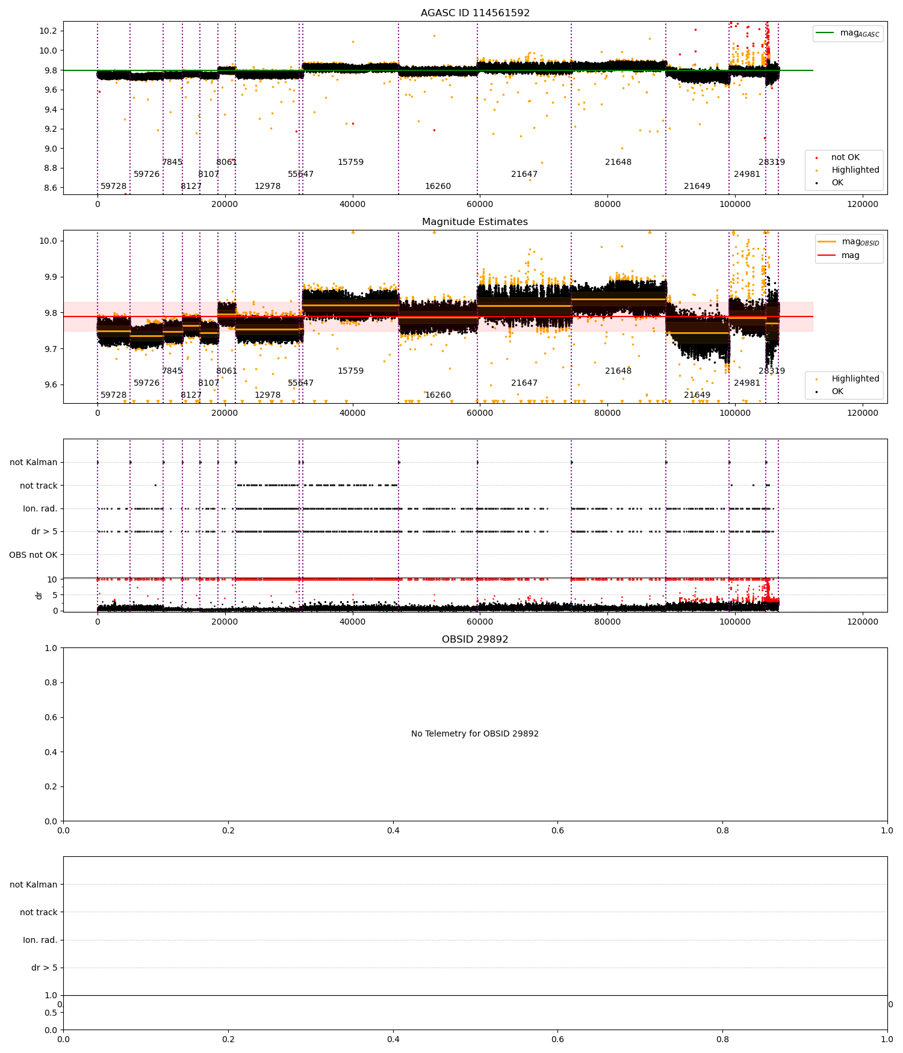The image size is (903, 1053).
Task: Click the "OBS not OK" axis label
Action: (x=33, y=555)
